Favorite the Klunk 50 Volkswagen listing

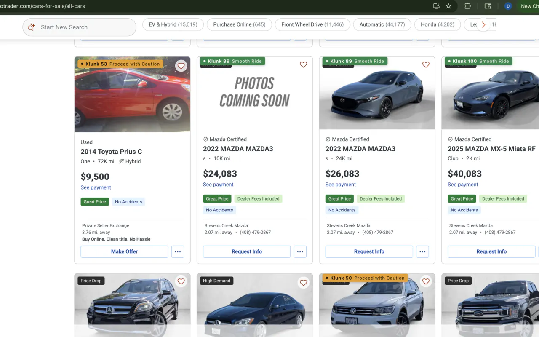(426, 281)
